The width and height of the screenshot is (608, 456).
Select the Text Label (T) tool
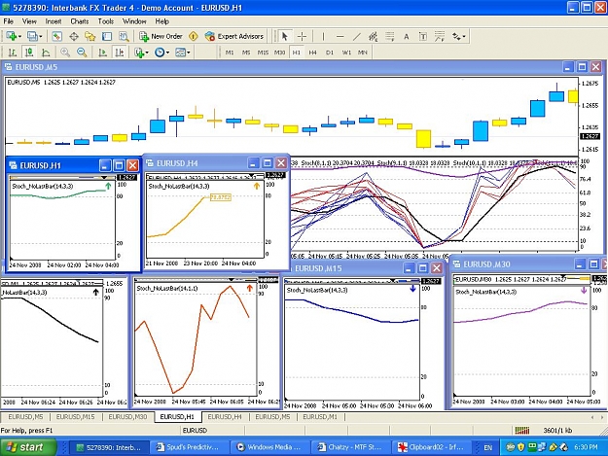click(423, 36)
